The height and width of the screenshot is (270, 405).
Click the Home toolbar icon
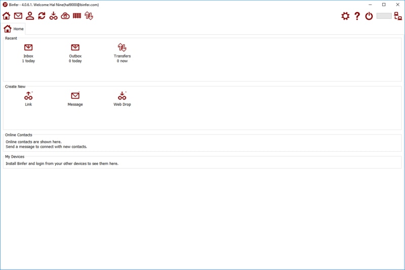[7, 16]
